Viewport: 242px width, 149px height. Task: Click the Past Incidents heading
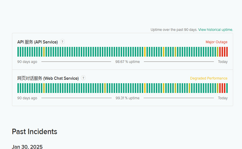click(x=35, y=132)
